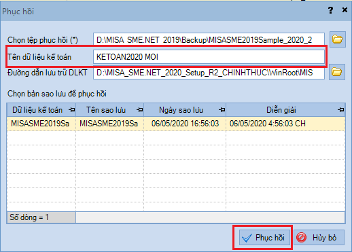Image resolution: width=352 pixels, height=252 pixels.
Task: Click the Tên dữ liệu kế toán label
Action: pos(39,57)
